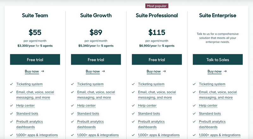Follow Buy now link for Suite Growth

93,71
